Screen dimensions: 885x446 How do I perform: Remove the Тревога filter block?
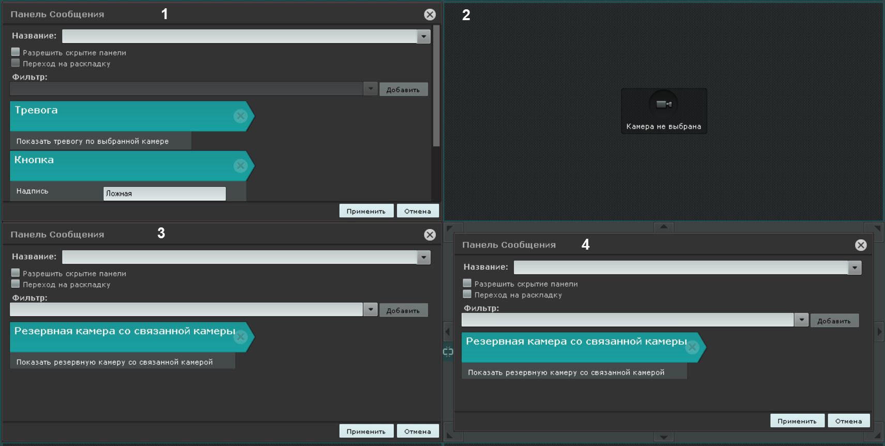pos(240,116)
